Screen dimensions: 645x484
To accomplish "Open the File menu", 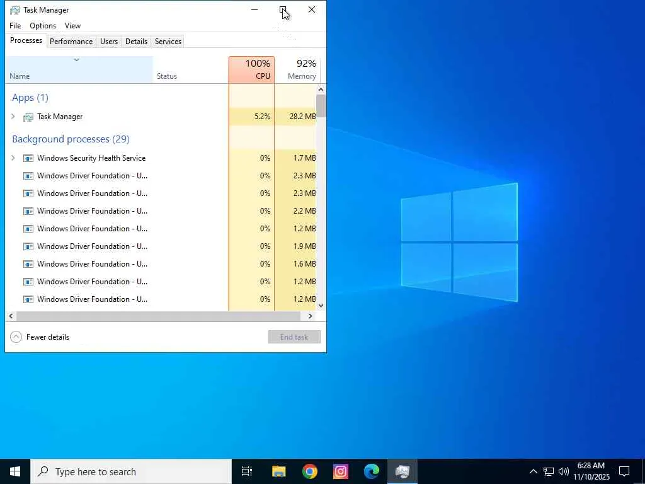I will (15, 25).
